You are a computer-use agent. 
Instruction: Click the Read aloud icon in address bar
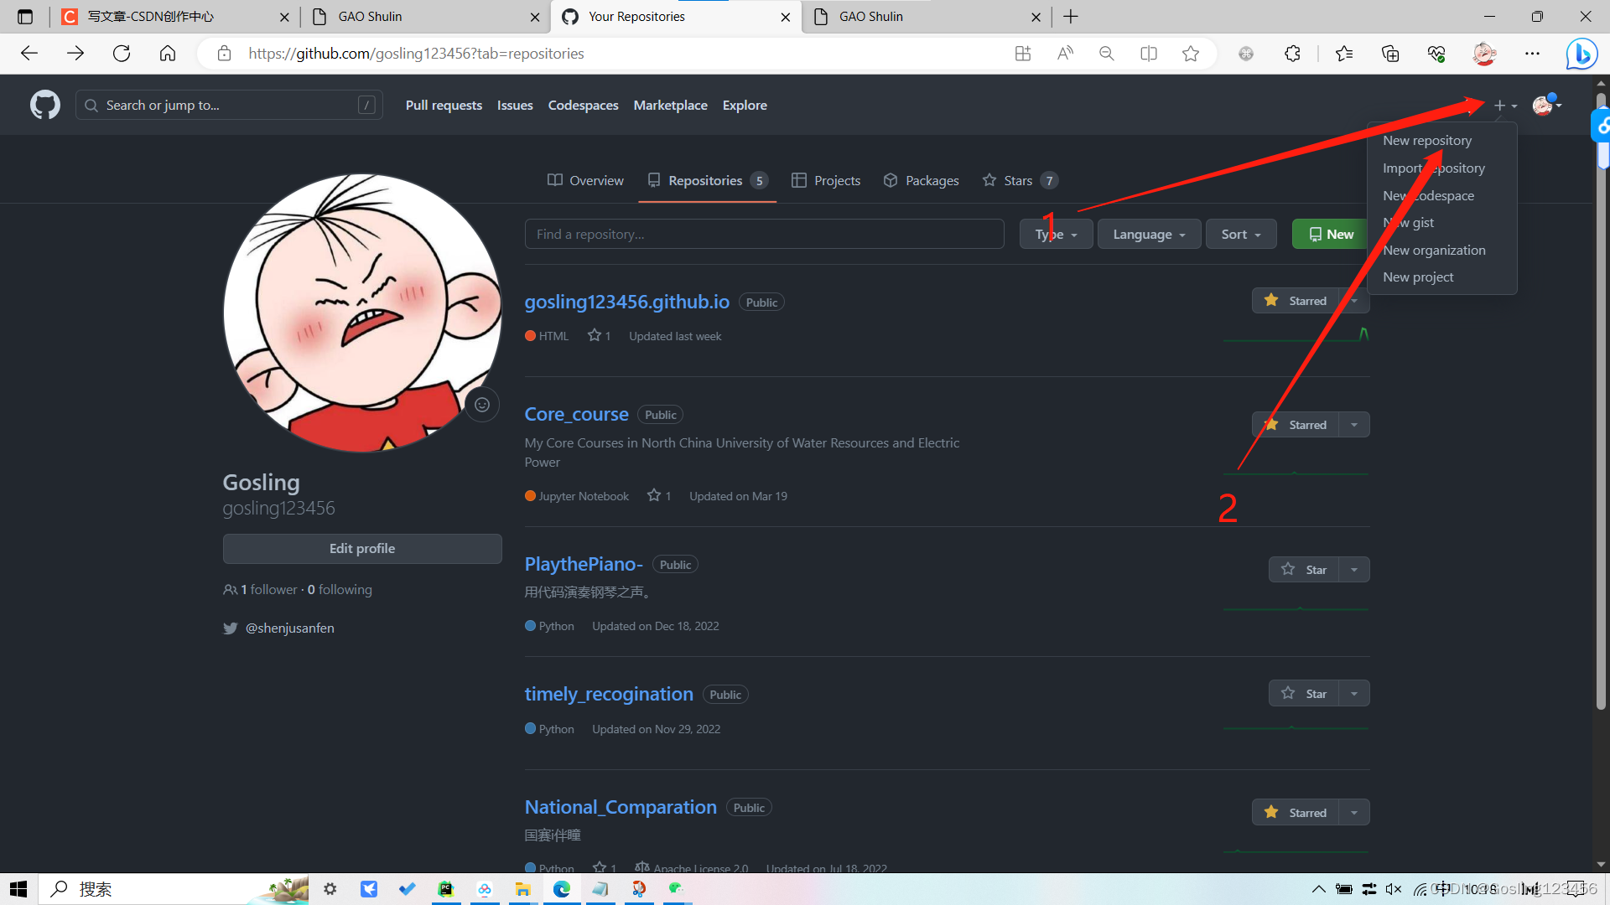1065,54
